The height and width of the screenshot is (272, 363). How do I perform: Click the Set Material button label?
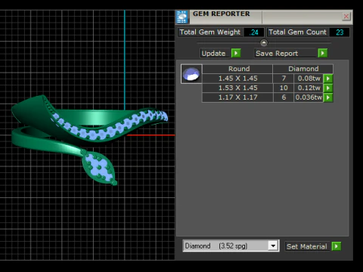(307, 246)
